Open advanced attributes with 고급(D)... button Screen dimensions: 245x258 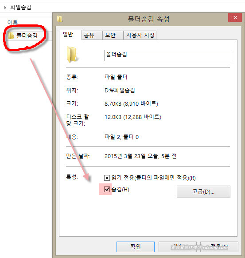203,192
